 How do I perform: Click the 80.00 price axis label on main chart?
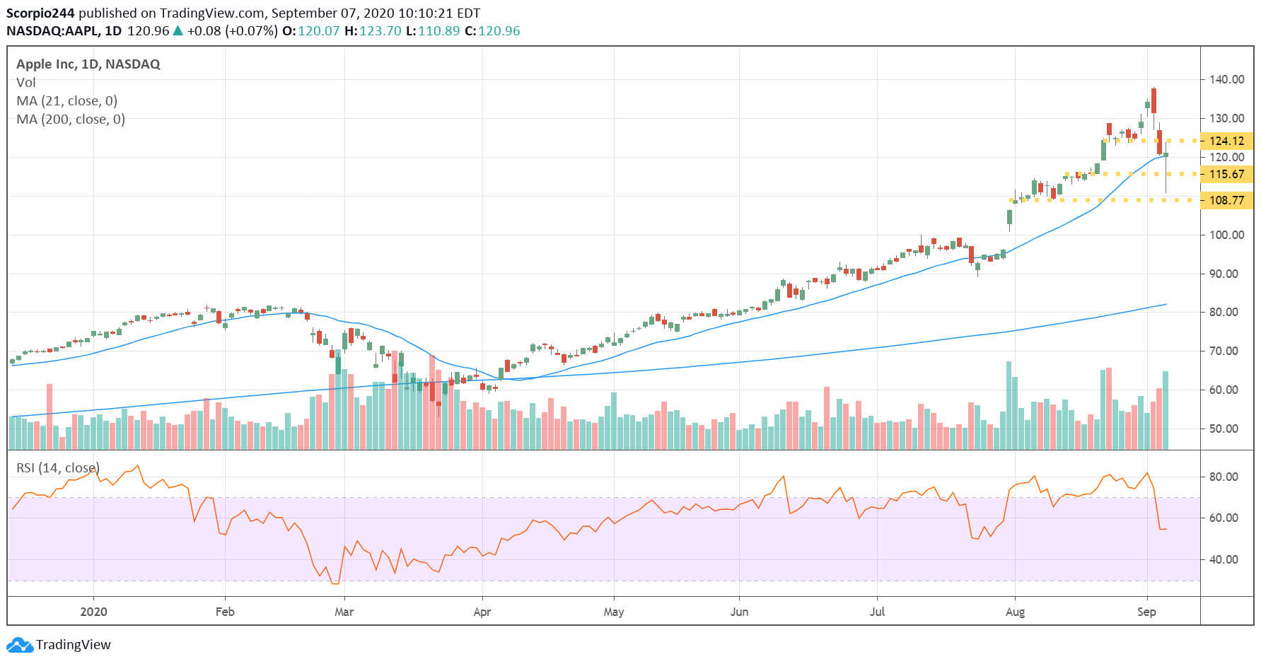(1224, 312)
